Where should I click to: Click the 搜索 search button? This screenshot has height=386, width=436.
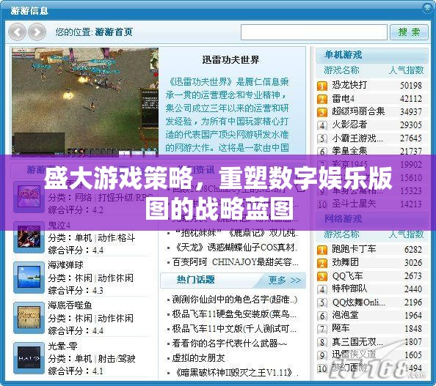click(x=409, y=32)
